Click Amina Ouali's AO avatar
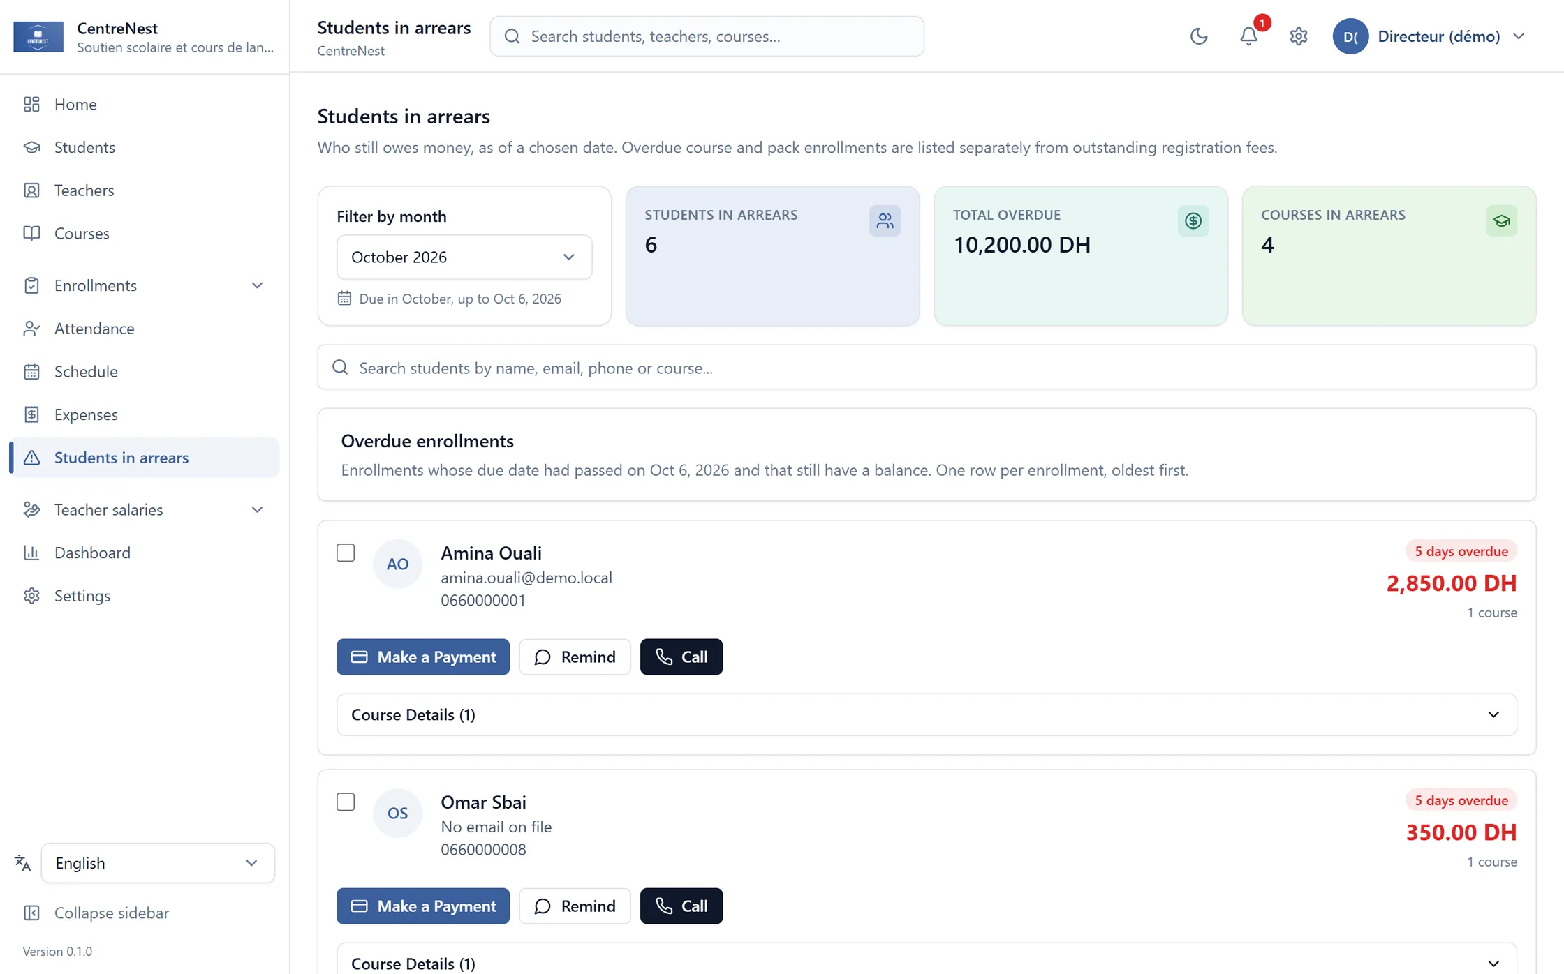The width and height of the screenshot is (1564, 974). click(x=397, y=564)
